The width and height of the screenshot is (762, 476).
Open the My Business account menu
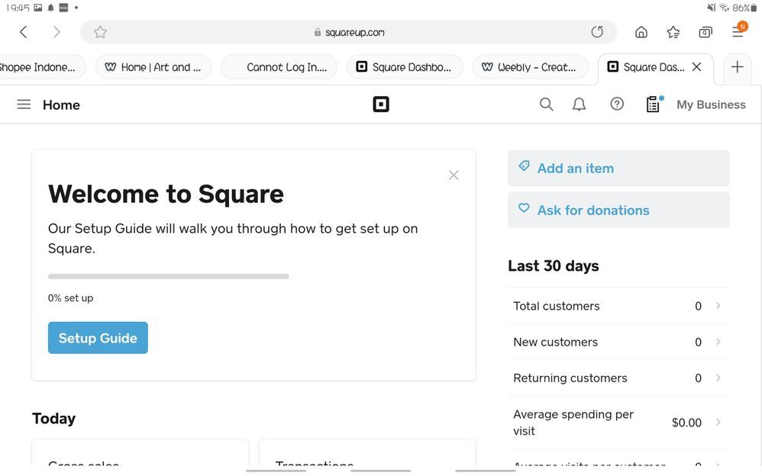coord(711,105)
